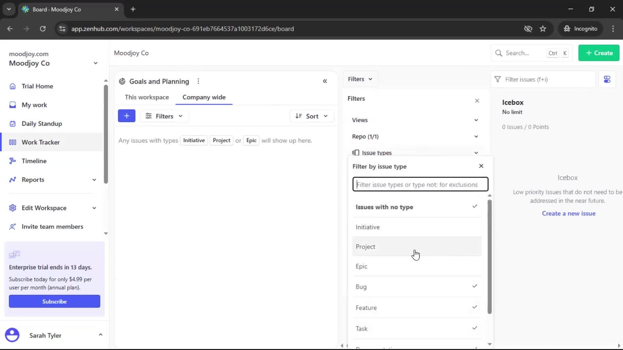The height and width of the screenshot is (350, 623).
Task: Open the Sort dropdown
Action: click(312, 116)
